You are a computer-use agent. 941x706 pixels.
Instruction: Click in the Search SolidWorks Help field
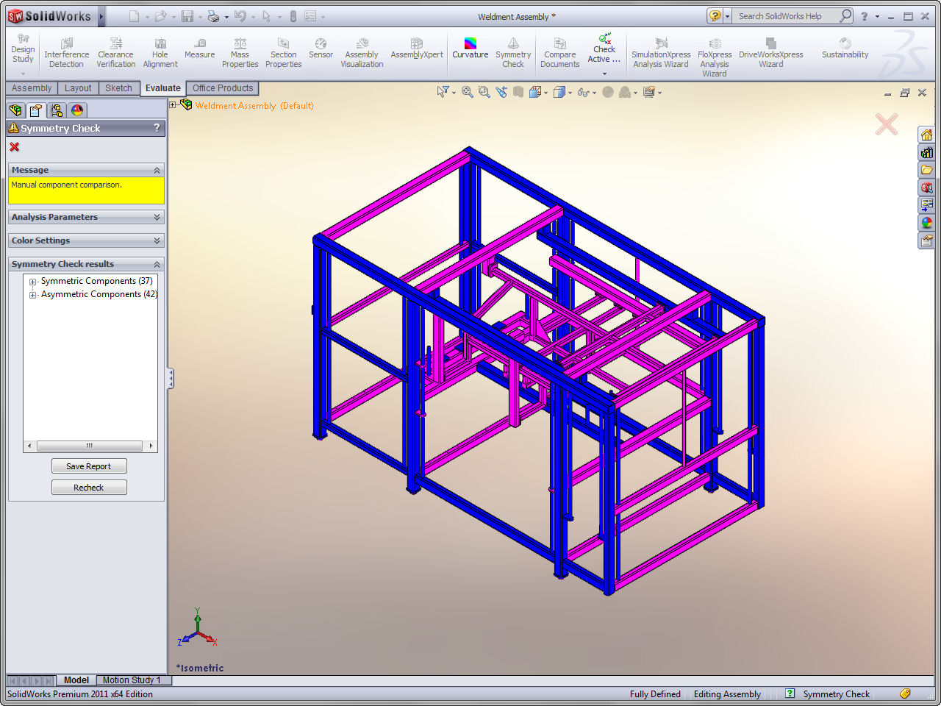coord(783,15)
